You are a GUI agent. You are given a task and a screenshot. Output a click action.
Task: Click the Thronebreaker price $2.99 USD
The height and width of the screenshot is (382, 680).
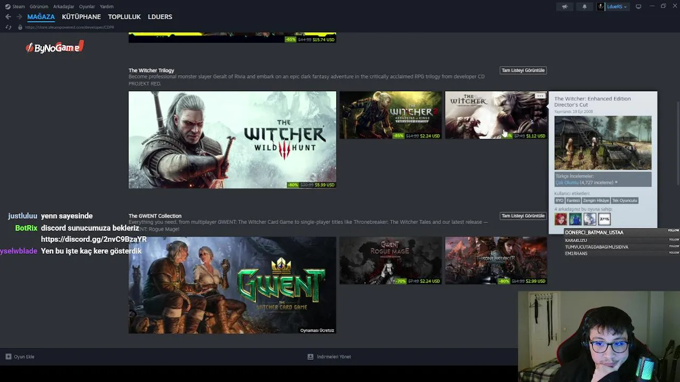(535, 281)
